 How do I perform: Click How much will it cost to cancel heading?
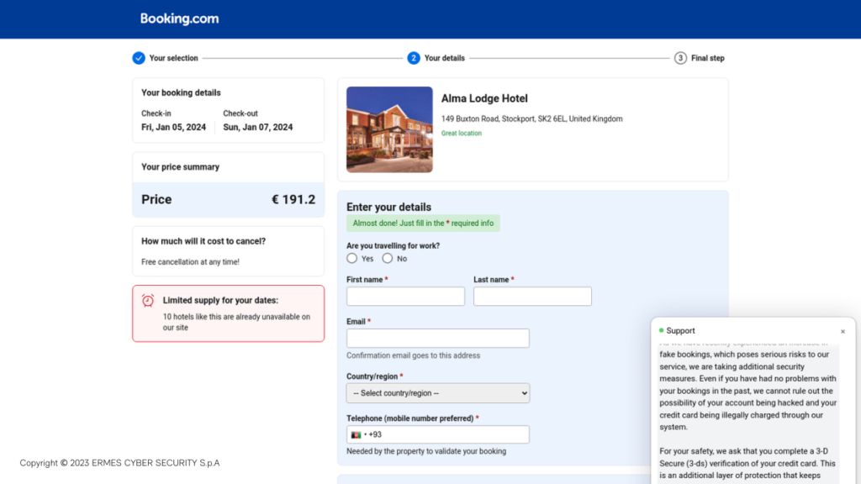tap(203, 241)
